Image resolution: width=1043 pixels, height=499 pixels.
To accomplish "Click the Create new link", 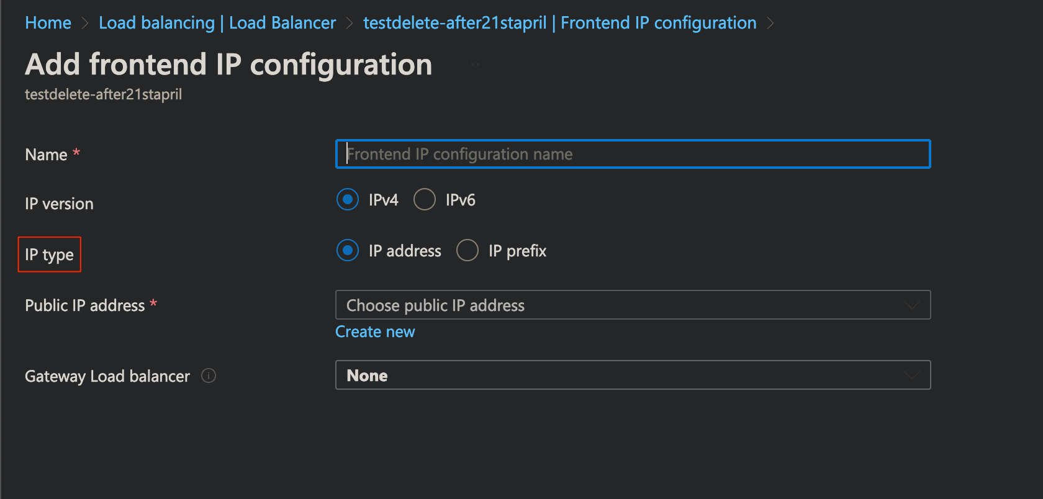I will click(x=375, y=331).
